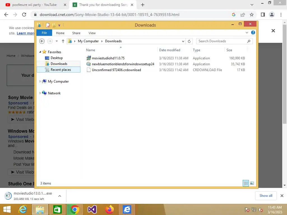Dismiss the cookie notice banner
Image resolution: width=287 pixels, height=215 pixels.
(x=273, y=31)
